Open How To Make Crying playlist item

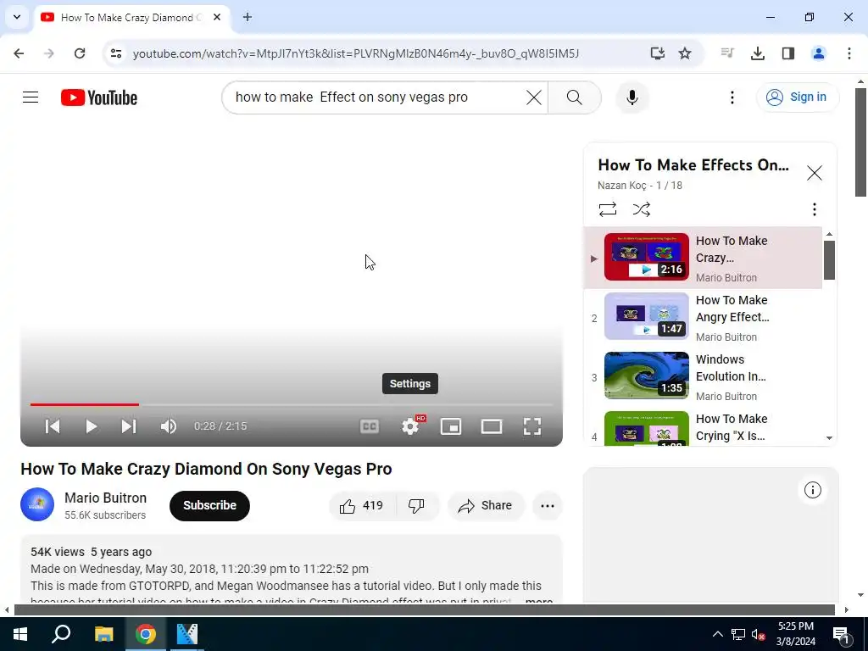click(703, 428)
